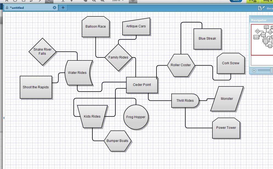Open the 100% zoom level dropdown

point(118,1)
